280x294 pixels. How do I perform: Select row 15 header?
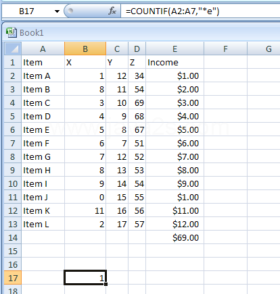(x=13, y=251)
